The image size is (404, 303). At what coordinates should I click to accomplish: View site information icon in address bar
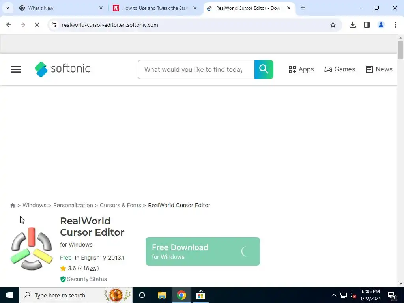point(54,25)
